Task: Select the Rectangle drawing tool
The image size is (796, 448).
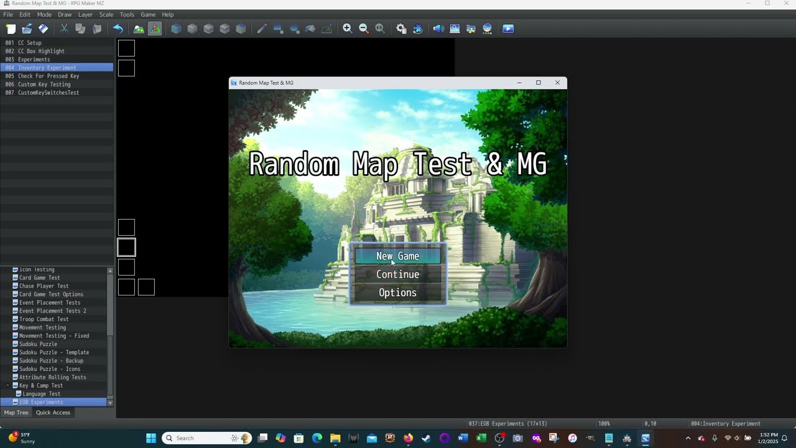Action: pos(278,29)
